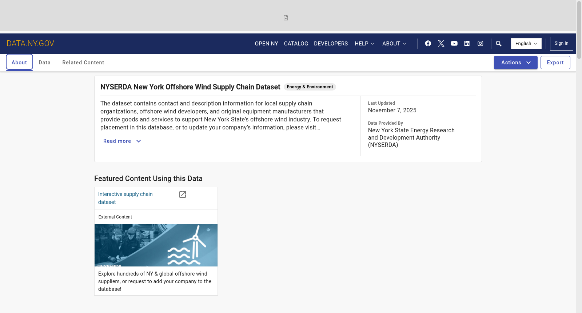This screenshot has height=313, width=582.
Task: Click the external link icon on featured card
Action: tap(183, 194)
